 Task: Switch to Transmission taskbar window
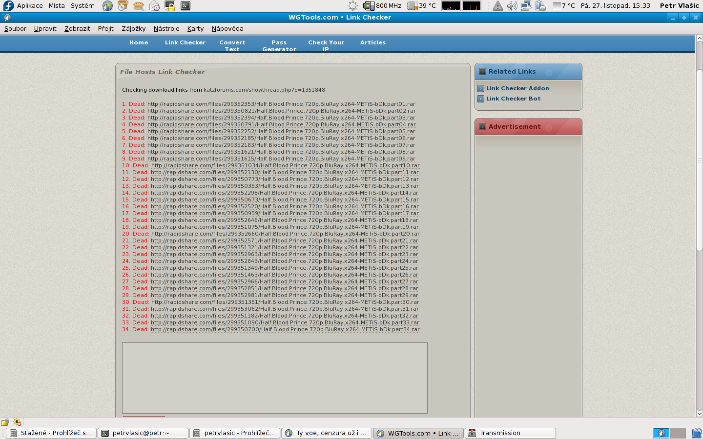pos(510,433)
